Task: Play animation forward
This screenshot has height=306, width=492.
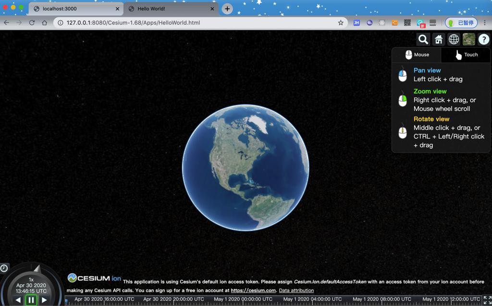Action: coord(44,300)
